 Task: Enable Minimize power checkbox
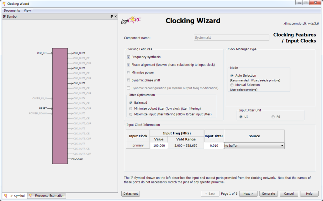pyautogui.click(x=128, y=73)
